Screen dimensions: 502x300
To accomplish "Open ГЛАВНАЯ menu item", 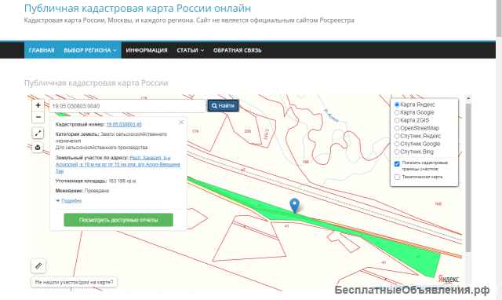I will [42, 50].
